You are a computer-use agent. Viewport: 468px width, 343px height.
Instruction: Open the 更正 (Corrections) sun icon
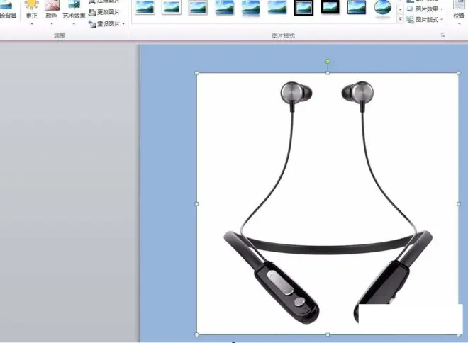(32, 4)
